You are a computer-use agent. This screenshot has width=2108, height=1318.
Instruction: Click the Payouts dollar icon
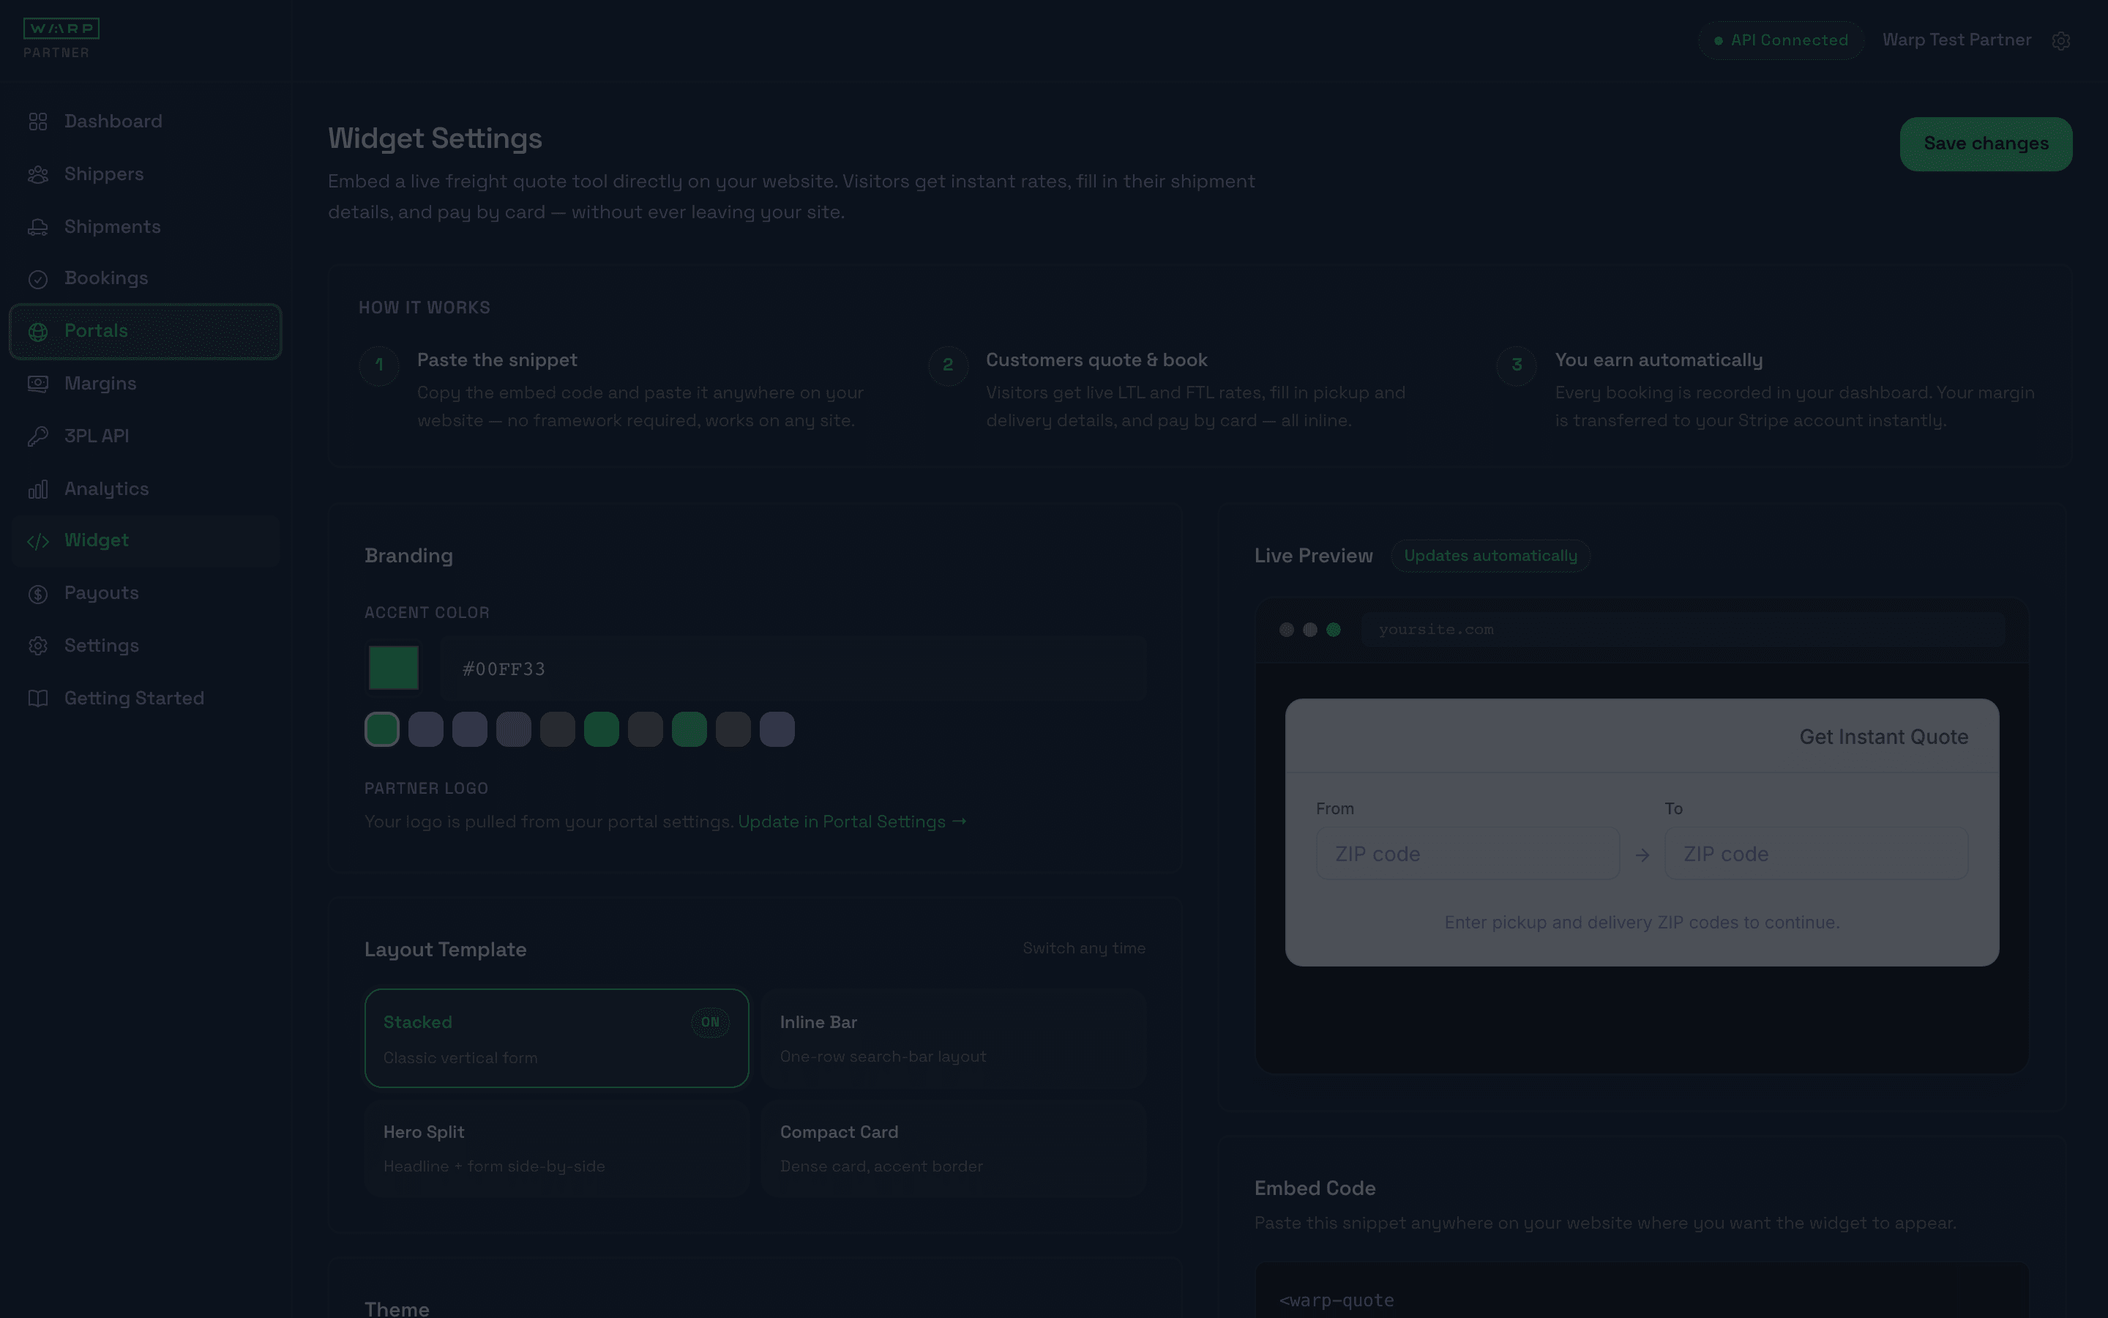coord(37,594)
